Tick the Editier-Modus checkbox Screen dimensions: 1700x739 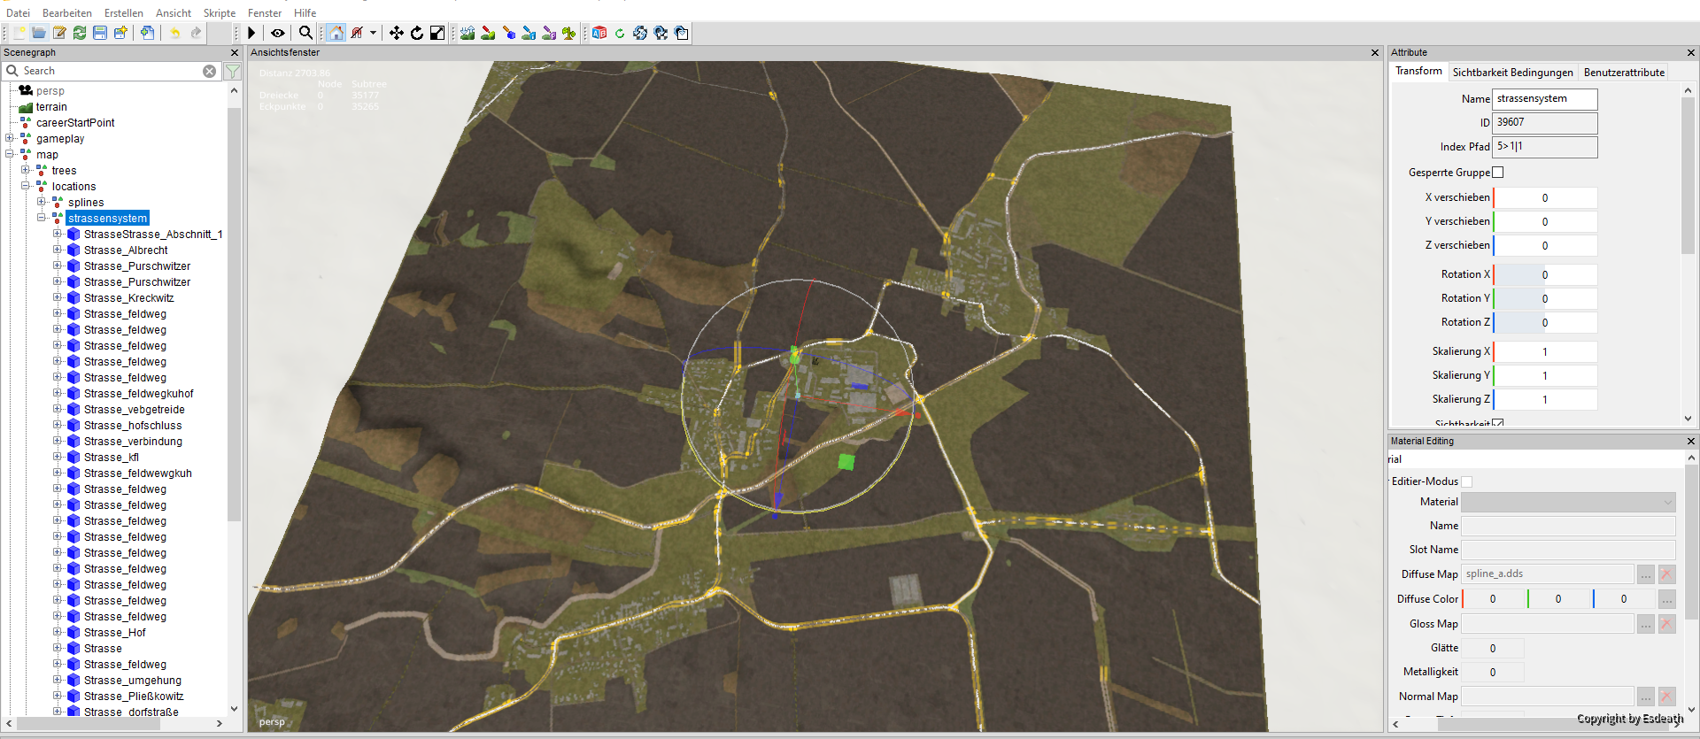[x=1467, y=481]
